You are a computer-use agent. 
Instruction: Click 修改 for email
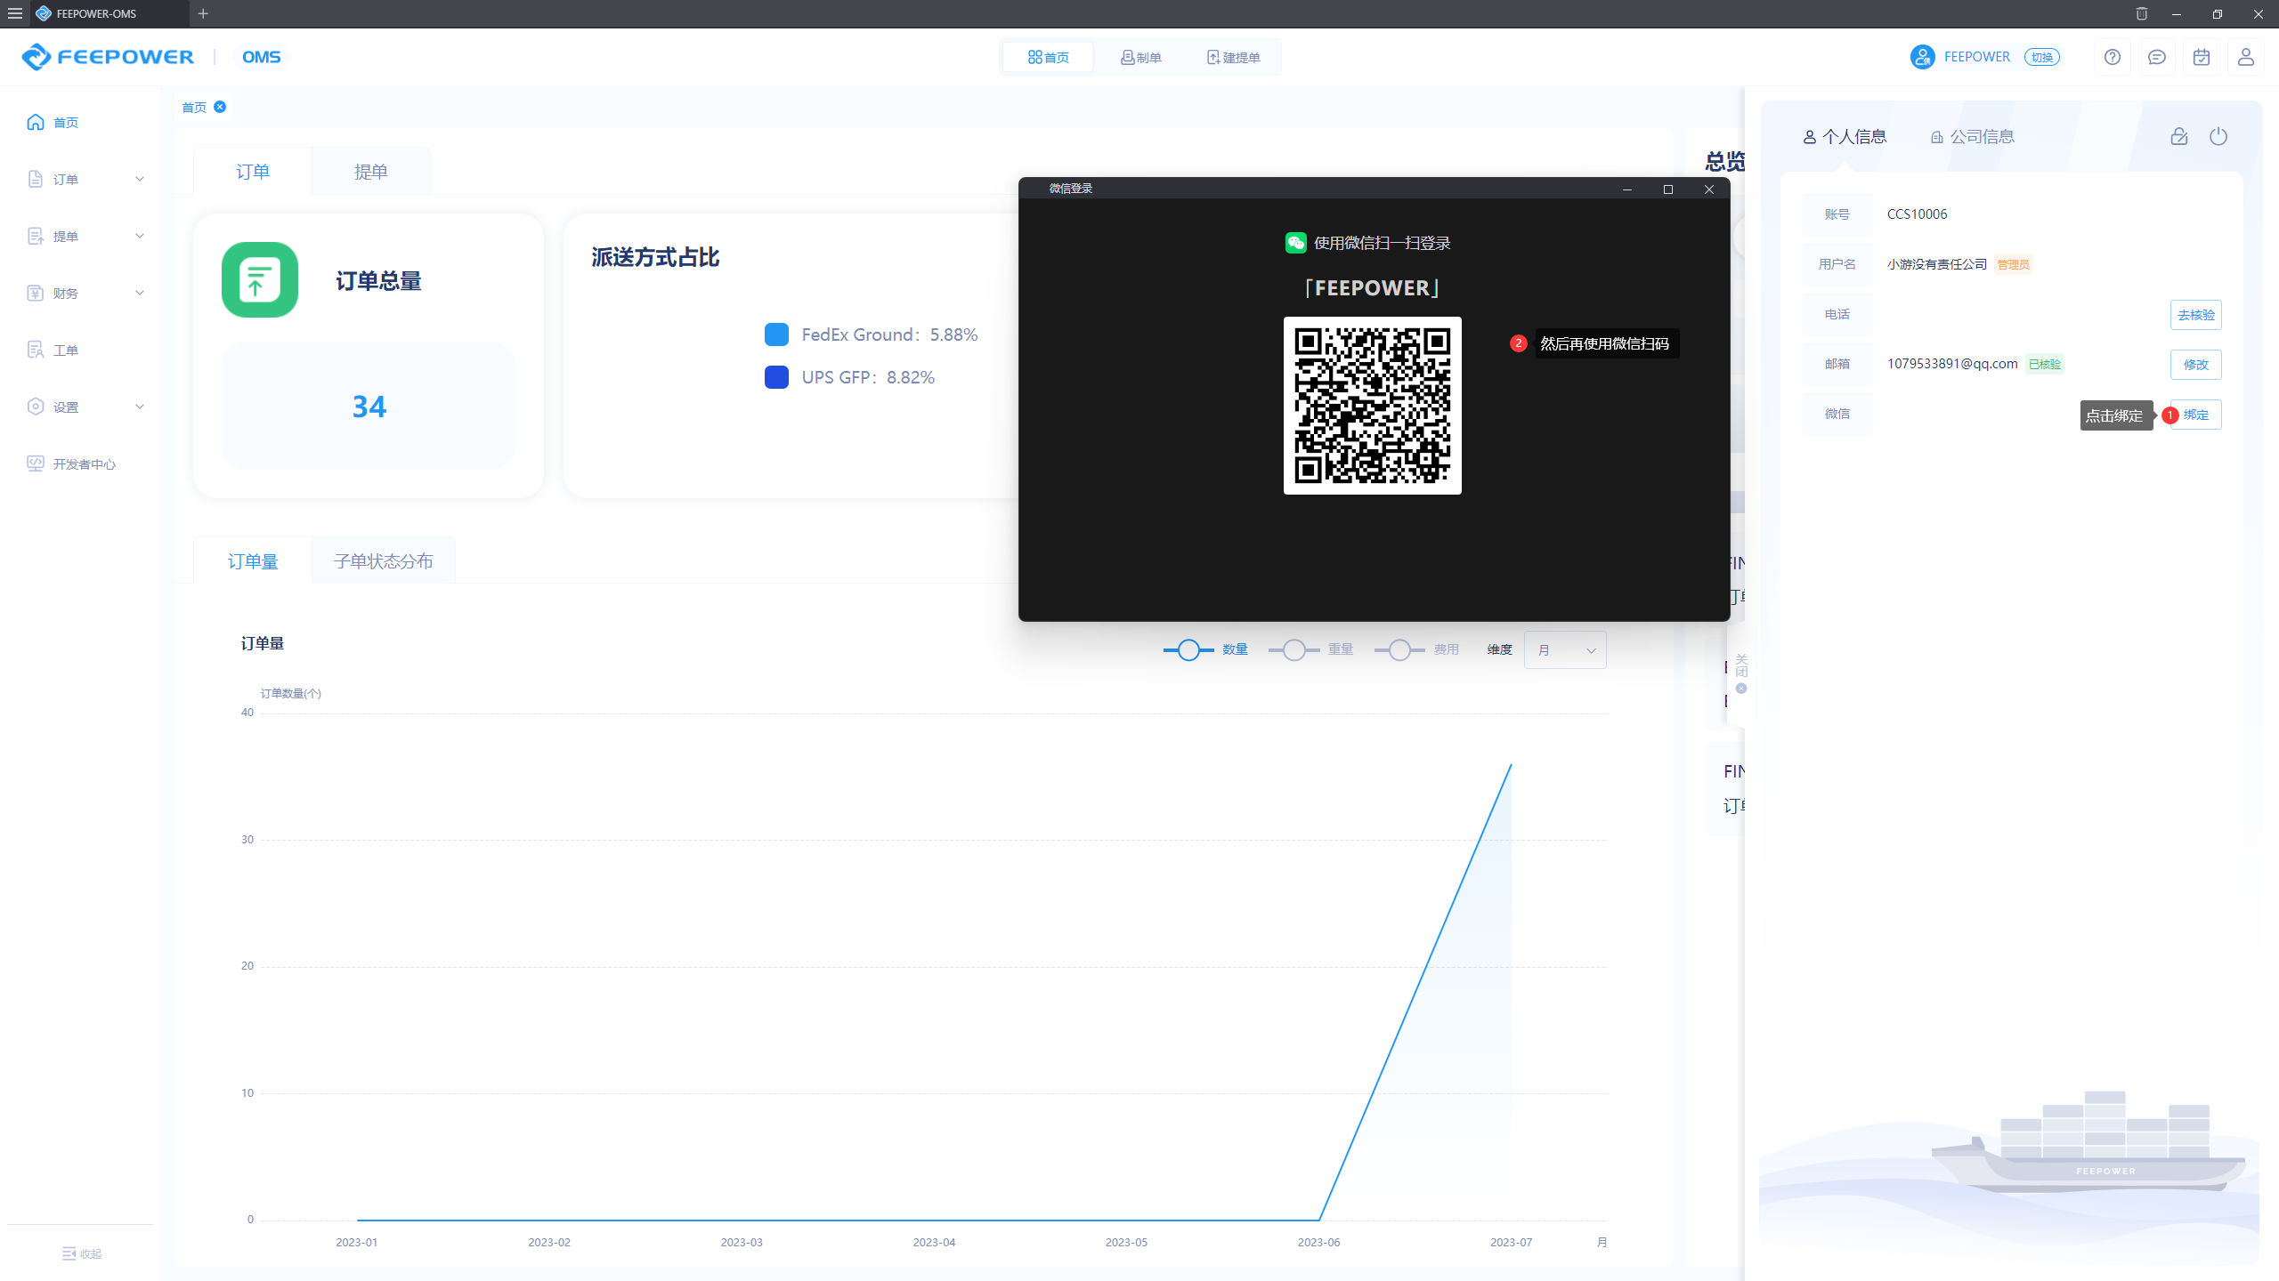point(2195,365)
